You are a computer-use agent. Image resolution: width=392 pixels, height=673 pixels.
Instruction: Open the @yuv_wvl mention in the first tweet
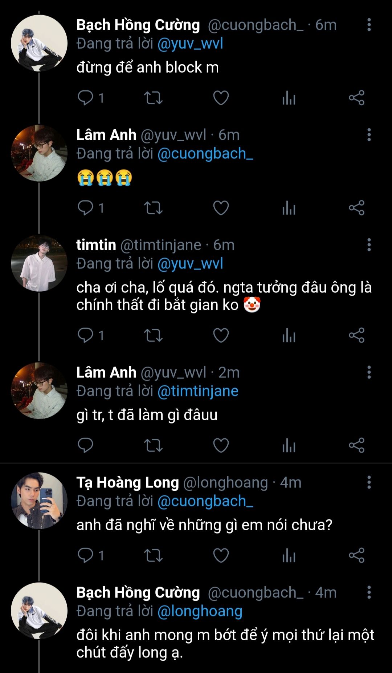pos(190,44)
